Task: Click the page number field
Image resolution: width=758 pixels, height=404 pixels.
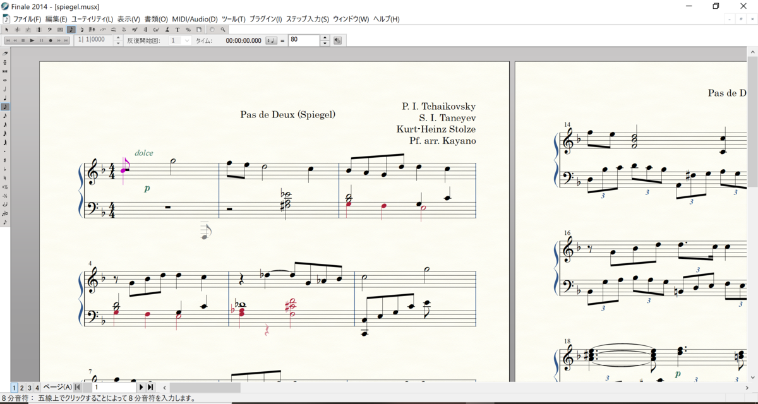Action: [x=114, y=388]
